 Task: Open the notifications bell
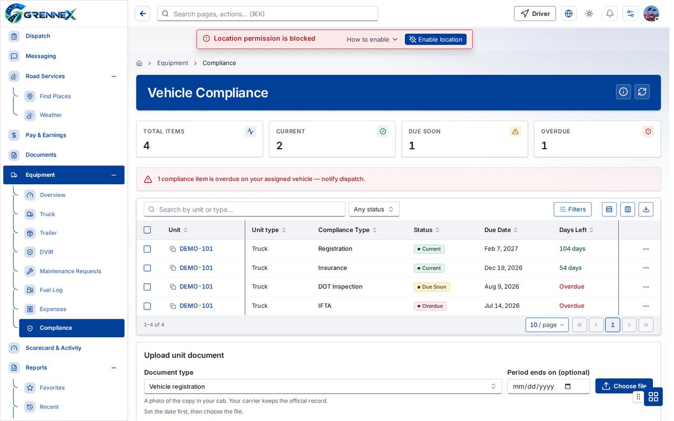(x=610, y=14)
